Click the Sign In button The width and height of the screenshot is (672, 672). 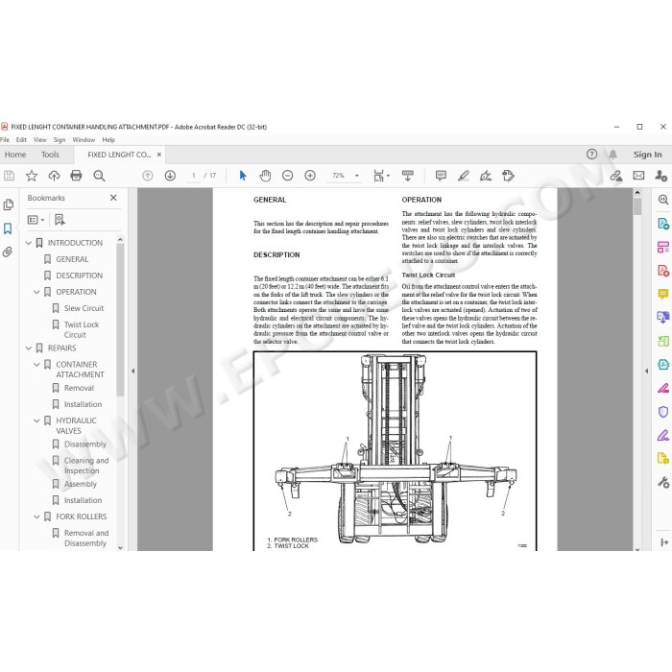(x=648, y=155)
